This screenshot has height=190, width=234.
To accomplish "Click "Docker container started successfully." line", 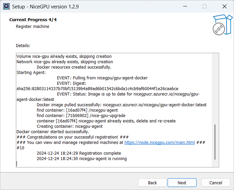I will 53,132.
